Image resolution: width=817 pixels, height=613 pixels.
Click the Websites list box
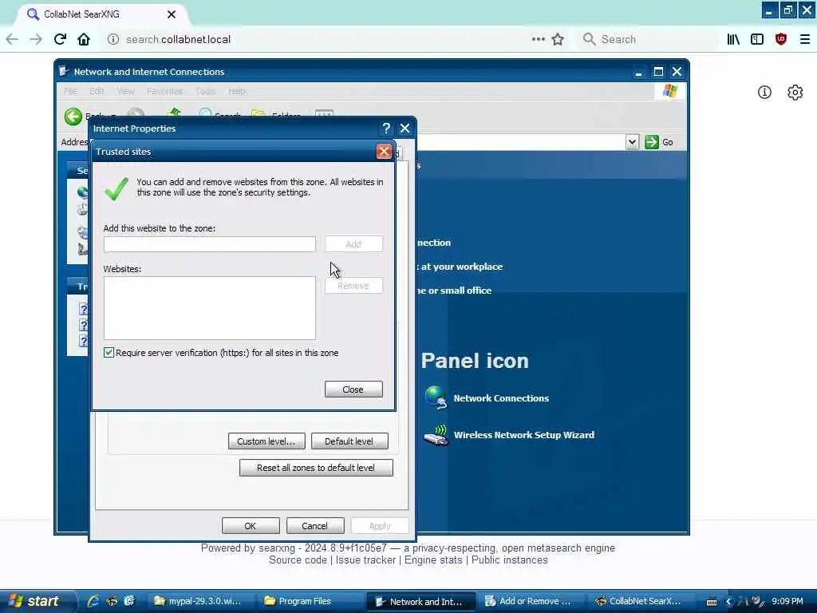210,308
